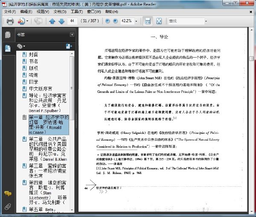Click the bookmarks list scrollbar thumb

tap(72, 88)
